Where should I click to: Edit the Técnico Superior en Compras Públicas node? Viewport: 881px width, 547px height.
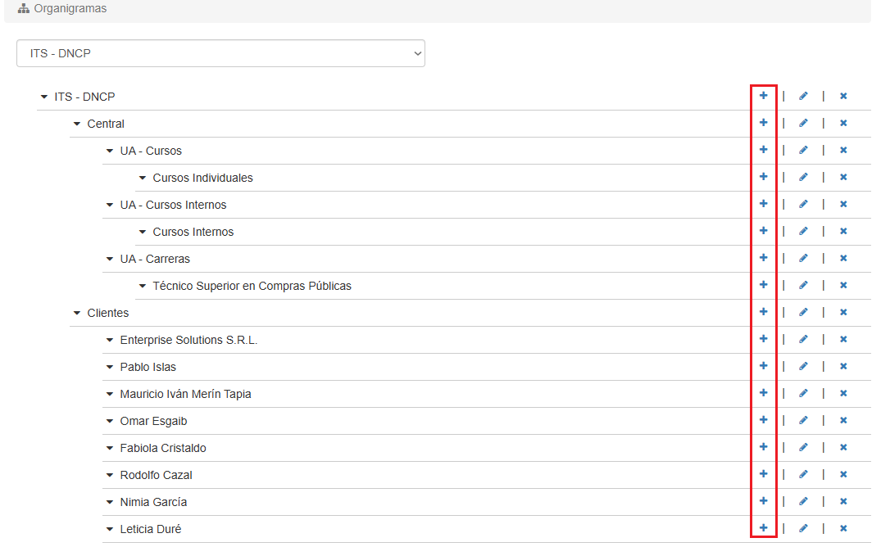pyautogui.click(x=803, y=285)
